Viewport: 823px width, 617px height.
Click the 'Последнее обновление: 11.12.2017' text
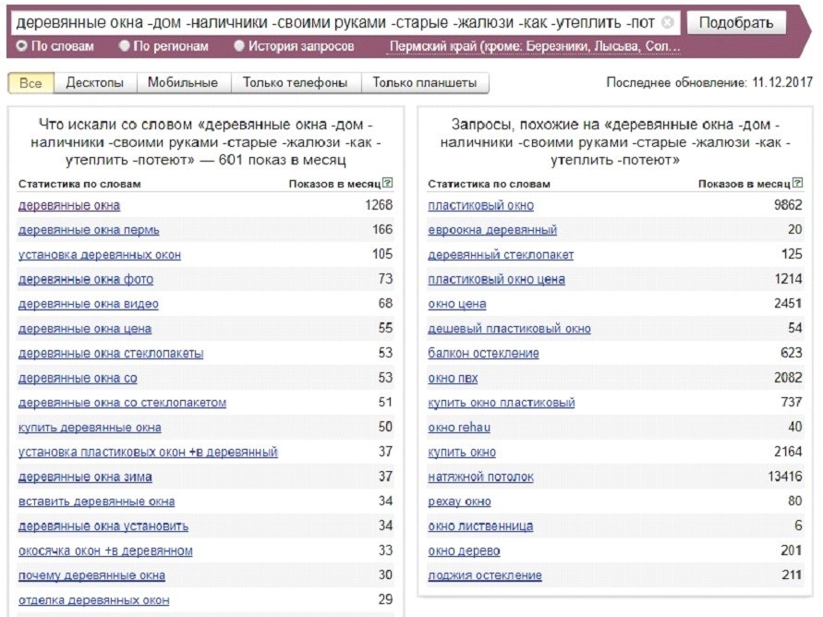click(709, 82)
